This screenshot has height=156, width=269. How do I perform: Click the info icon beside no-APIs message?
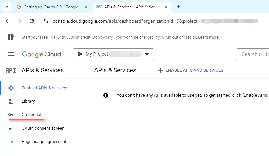106,95
